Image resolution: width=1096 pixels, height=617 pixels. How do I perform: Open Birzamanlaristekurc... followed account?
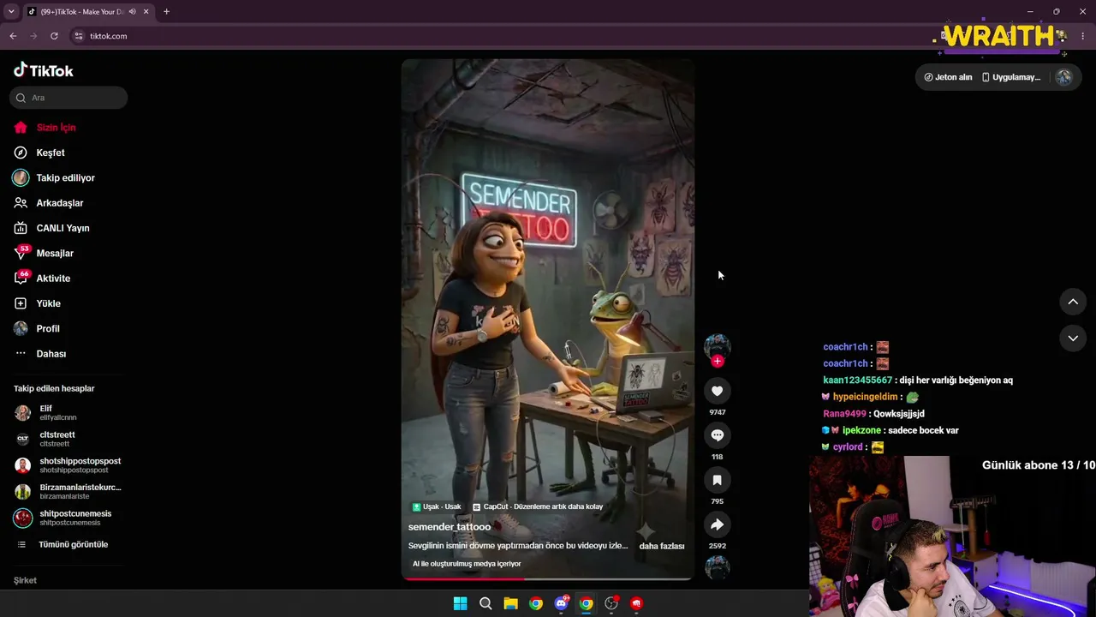click(68, 492)
